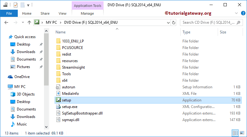
Task: Select the autorun setup information file icon
Action: click(x=58, y=87)
